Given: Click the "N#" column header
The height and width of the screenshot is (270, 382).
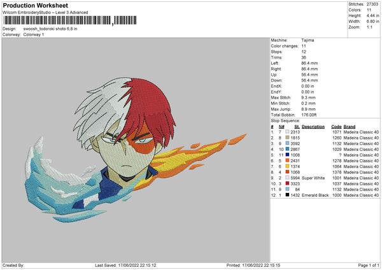Looking at the screenshot, I should coord(281,127).
